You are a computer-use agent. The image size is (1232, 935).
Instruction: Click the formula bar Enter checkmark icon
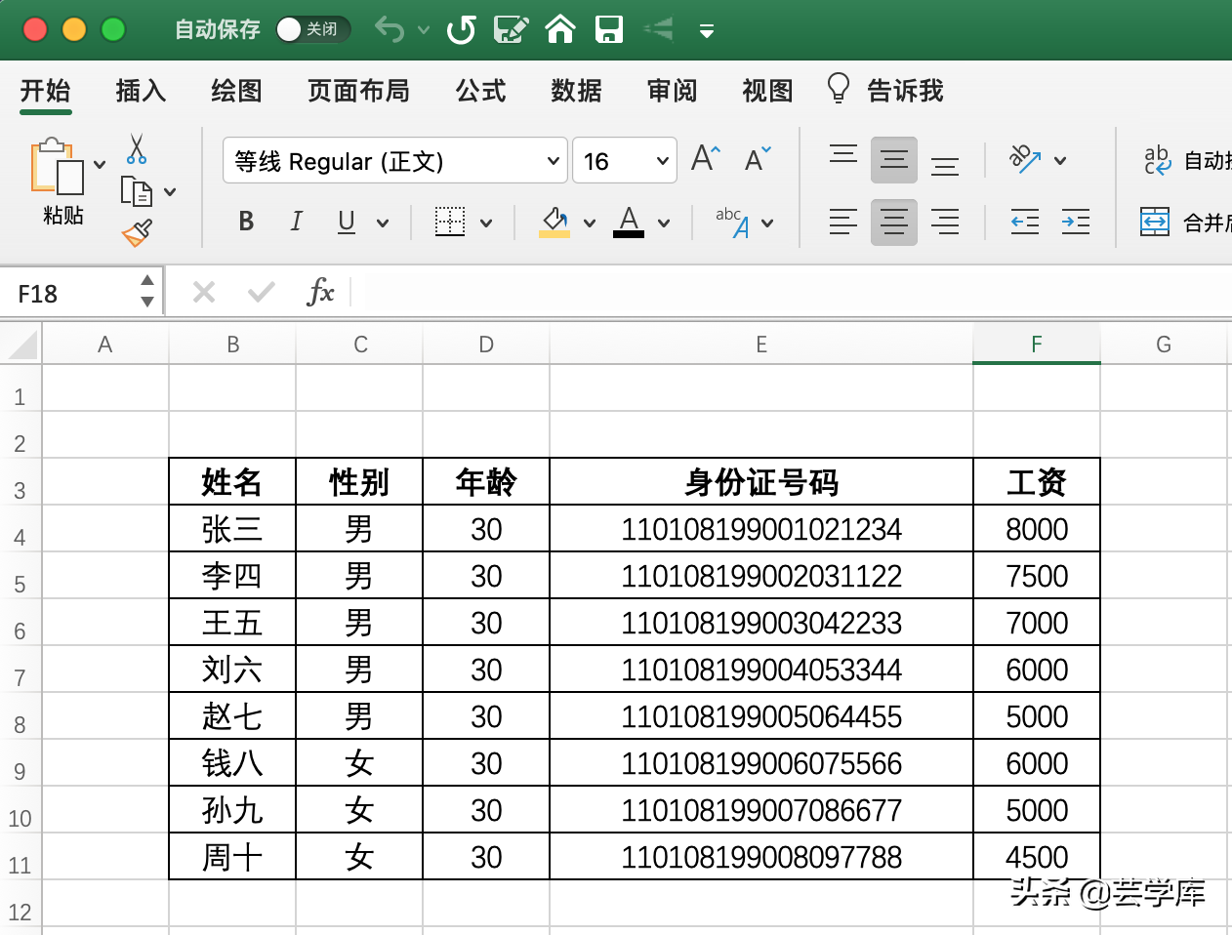tap(261, 292)
